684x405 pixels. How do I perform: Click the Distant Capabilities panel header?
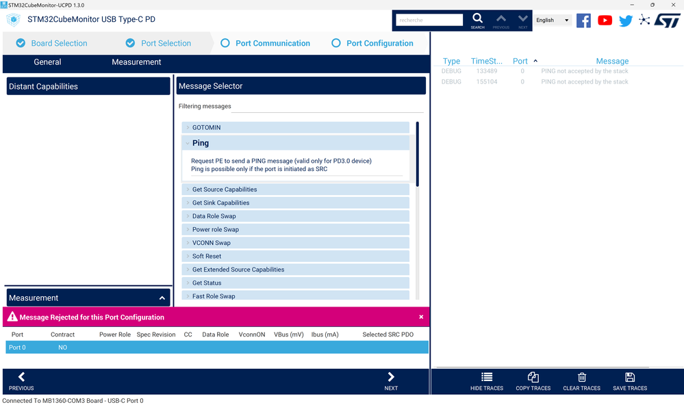pos(88,86)
